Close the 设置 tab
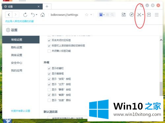165x123 pixels. click(x=39, y=7)
